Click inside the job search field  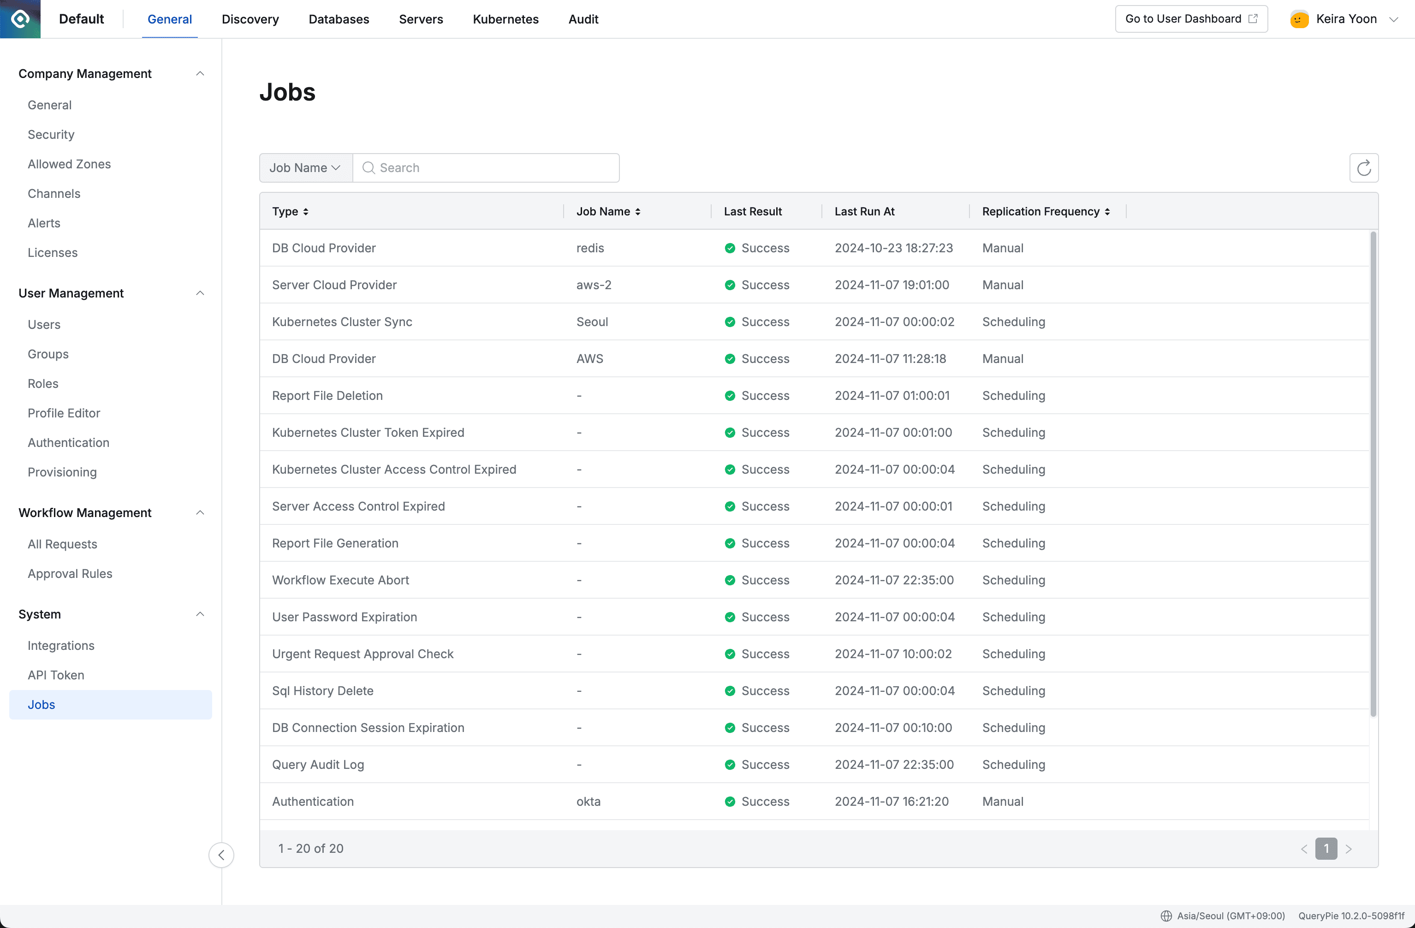point(488,167)
